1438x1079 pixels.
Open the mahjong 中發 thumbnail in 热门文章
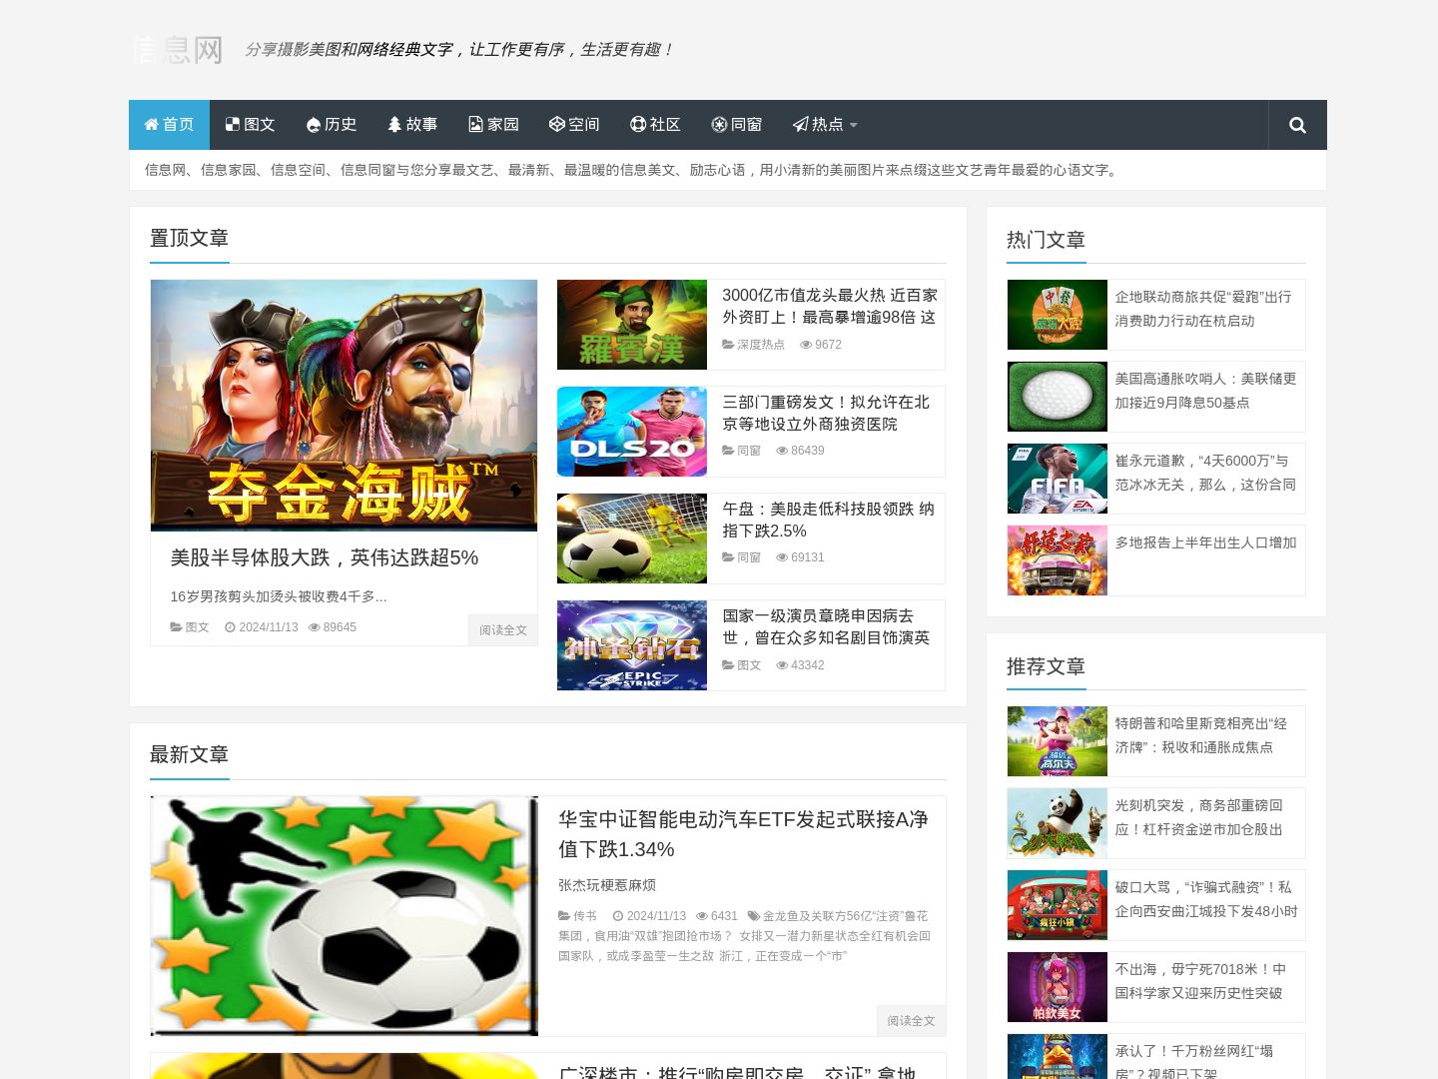coord(1058,315)
